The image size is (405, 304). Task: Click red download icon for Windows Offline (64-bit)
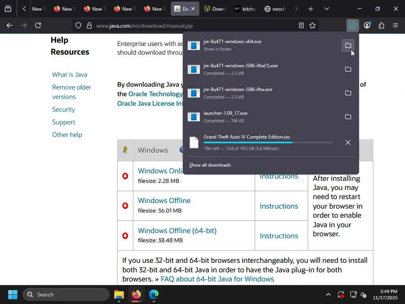point(125,236)
